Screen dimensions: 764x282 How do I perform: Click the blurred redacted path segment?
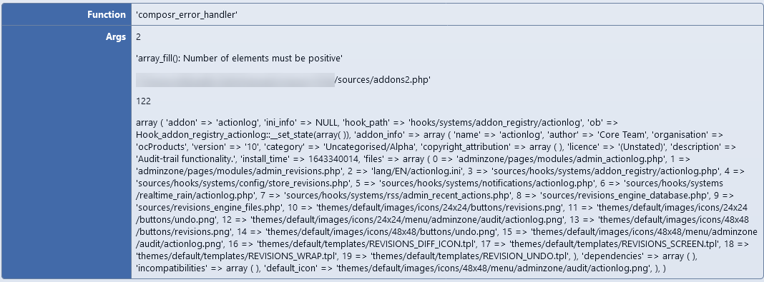(x=235, y=80)
